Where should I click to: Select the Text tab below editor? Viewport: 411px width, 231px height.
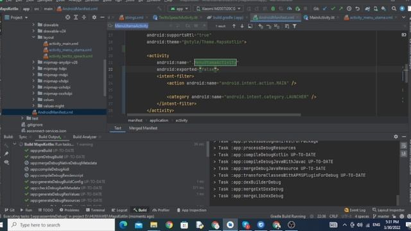(118, 128)
